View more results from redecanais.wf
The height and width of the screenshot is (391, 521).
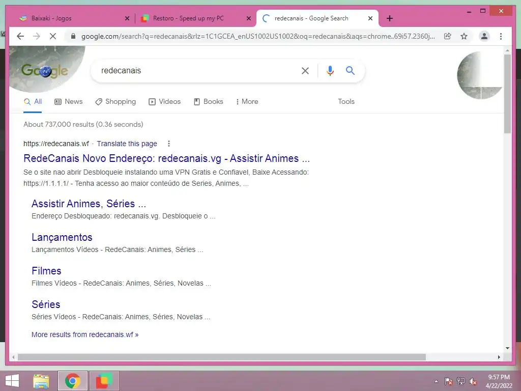[x=85, y=334]
